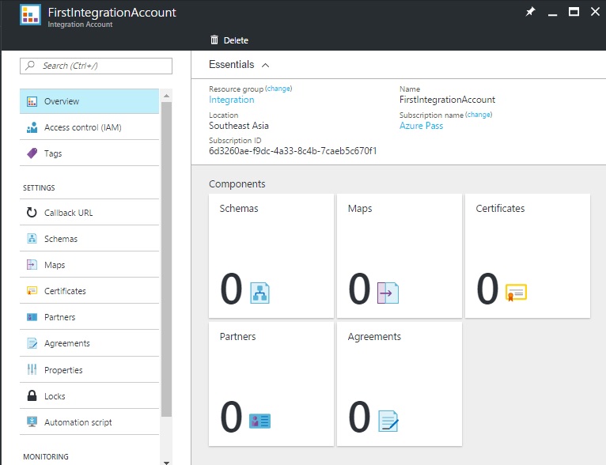Click the Properties sliders icon
The width and height of the screenshot is (606, 465).
32,370
